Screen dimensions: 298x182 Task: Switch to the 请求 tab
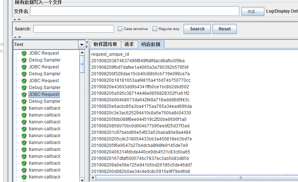pos(129,45)
